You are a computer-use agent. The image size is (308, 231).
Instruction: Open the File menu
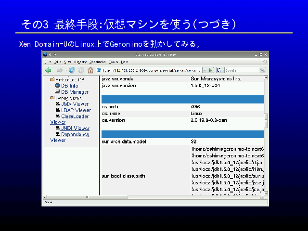coord(48,62)
